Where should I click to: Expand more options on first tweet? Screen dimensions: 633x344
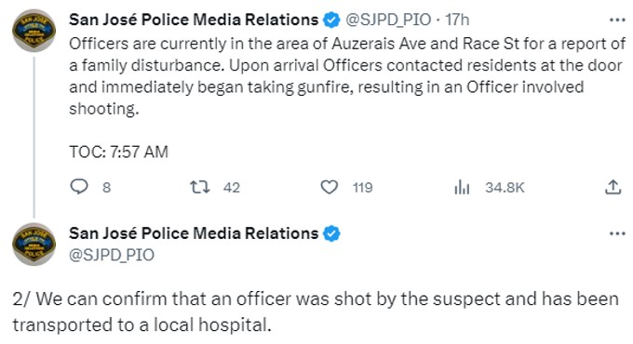617,20
